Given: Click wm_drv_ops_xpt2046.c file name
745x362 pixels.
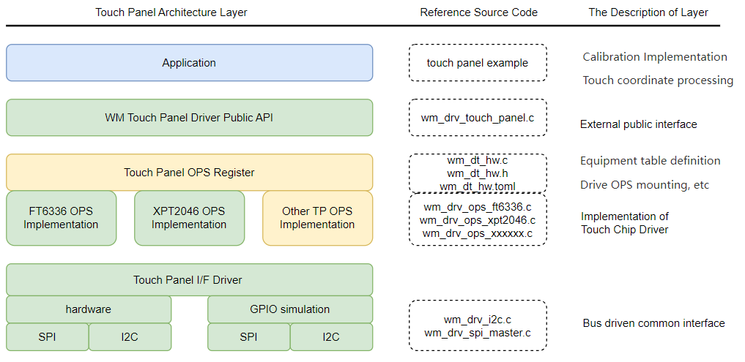Looking at the screenshot, I should [478, 220].
